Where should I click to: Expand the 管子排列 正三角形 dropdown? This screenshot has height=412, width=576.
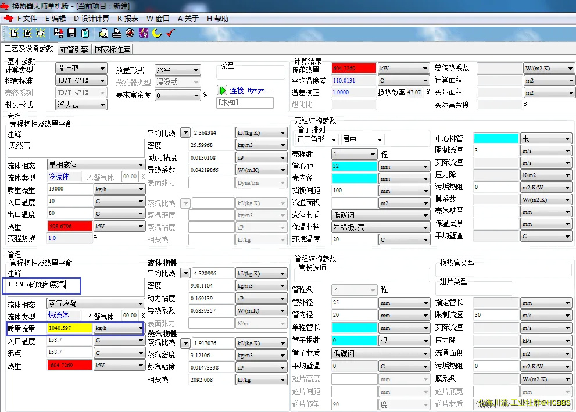[x=317, y=139]
